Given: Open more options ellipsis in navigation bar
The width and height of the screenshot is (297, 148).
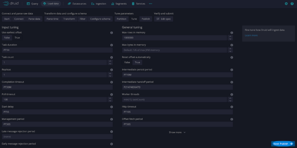Looking at the screenshot, I should pos(150,3).
